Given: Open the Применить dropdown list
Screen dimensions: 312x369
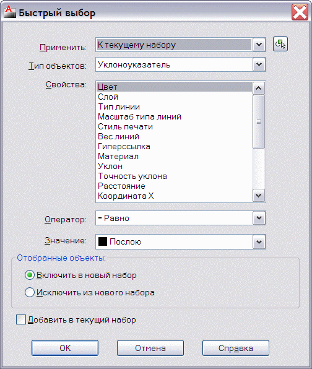Looking at the screenshot, I should (x=259, y=45).
